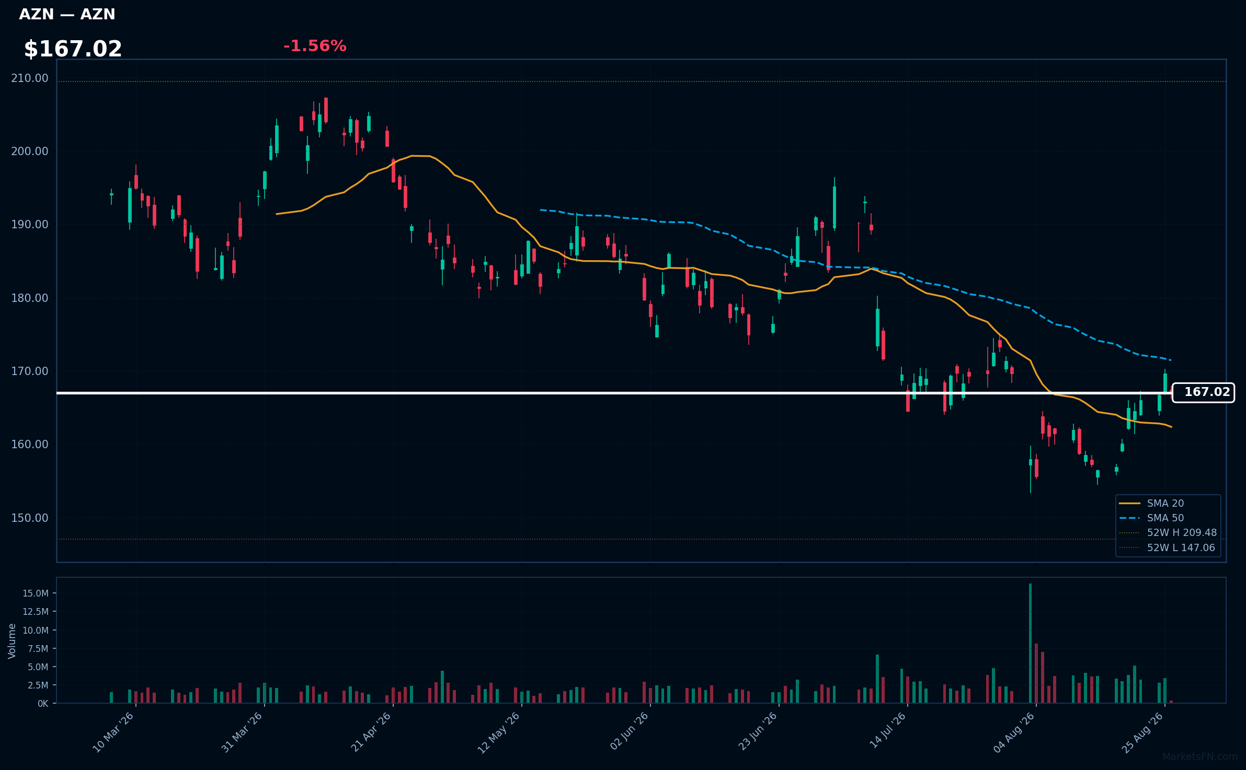The width and height of the screenshot is (1246, 770).
Task: Click the "180.00" price axis label
Action: pos(30,298)
